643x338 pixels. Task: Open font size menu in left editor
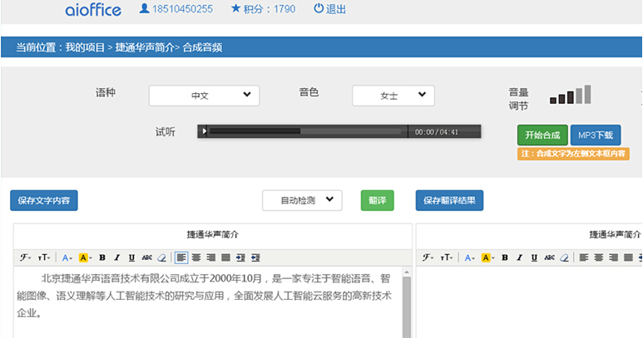43,257
